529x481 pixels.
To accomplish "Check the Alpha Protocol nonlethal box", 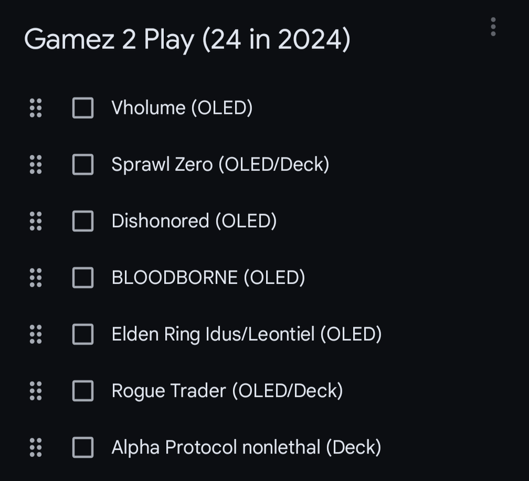I will click(x=83, y=447).
